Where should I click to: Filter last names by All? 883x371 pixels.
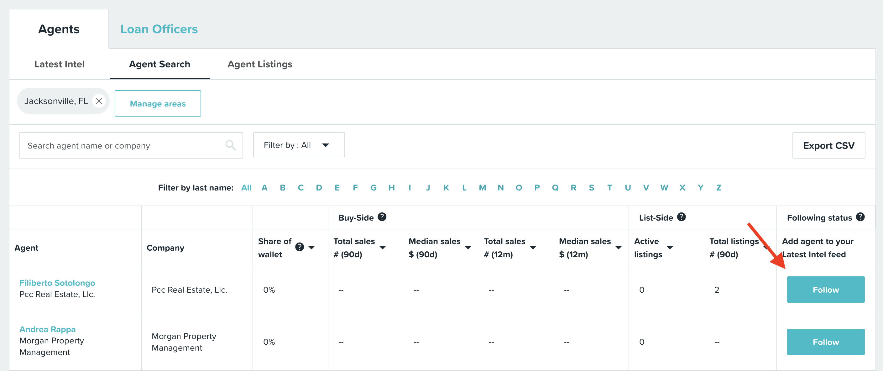click(x=246, y=188)
